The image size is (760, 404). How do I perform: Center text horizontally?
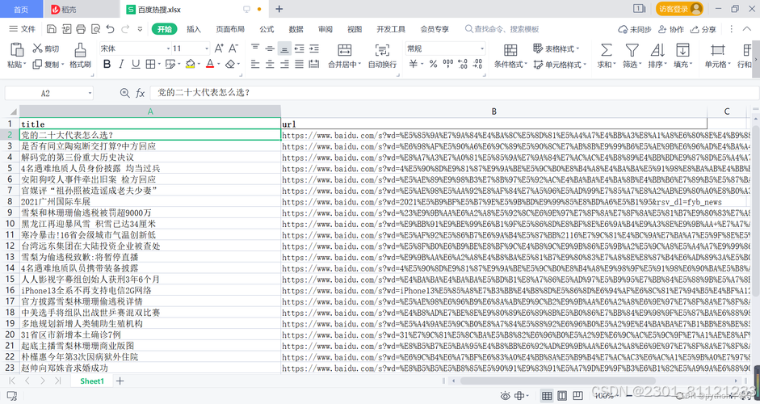click(x=270, y=64)
